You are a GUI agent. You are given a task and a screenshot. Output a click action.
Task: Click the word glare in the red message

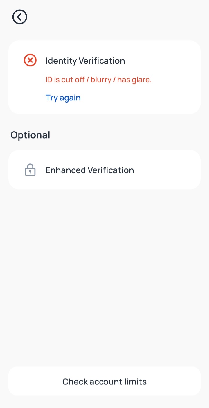[x=142, y=80]
